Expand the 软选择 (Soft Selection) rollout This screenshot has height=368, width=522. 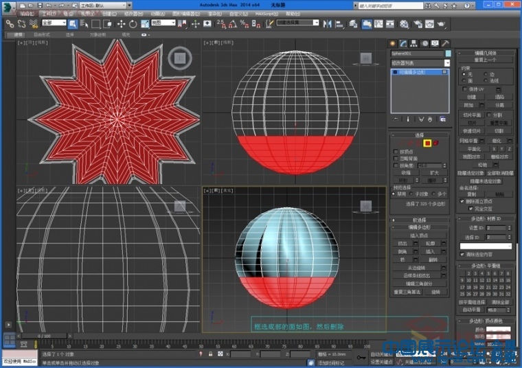[420, 220]
